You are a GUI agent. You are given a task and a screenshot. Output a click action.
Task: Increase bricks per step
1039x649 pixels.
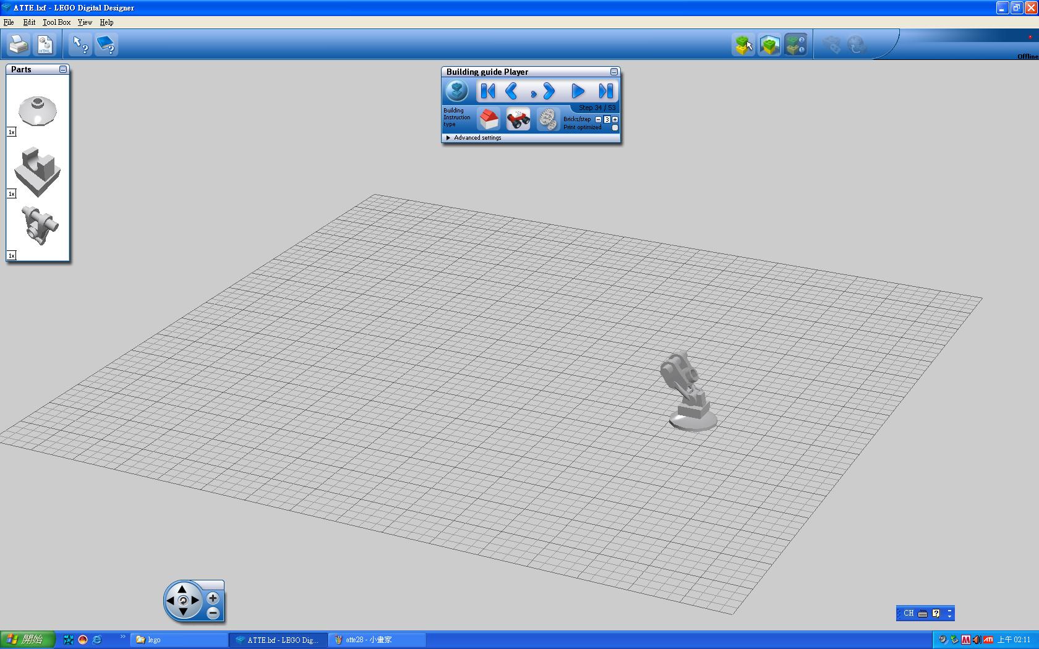click(x=615, y=119)
